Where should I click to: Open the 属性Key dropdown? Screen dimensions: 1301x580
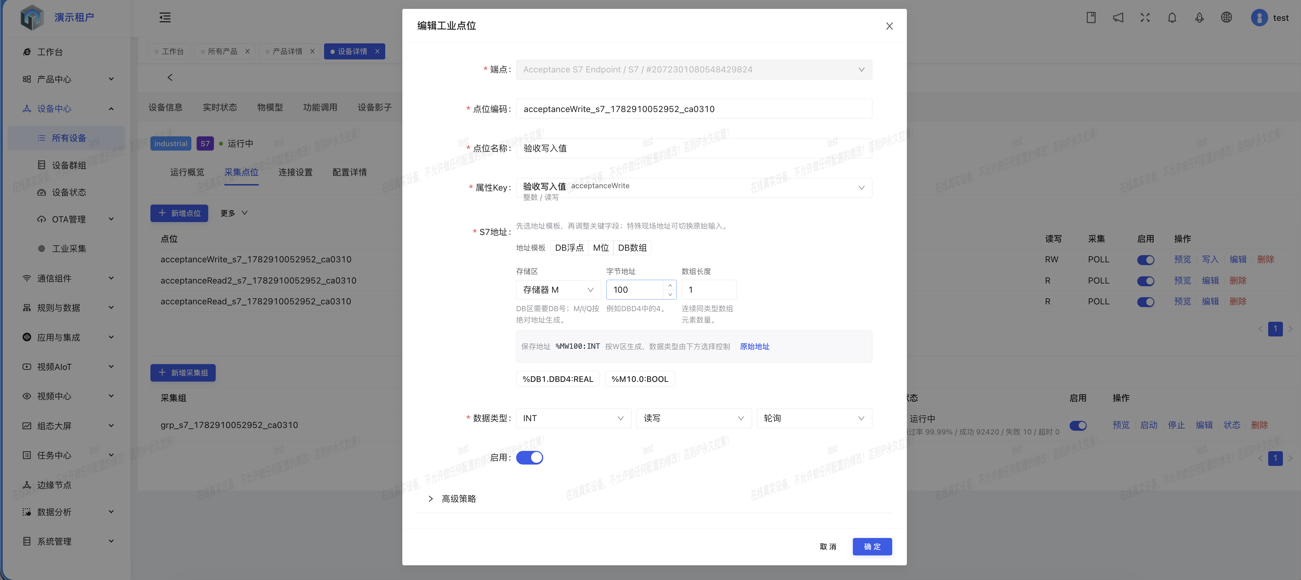[694, 188]
